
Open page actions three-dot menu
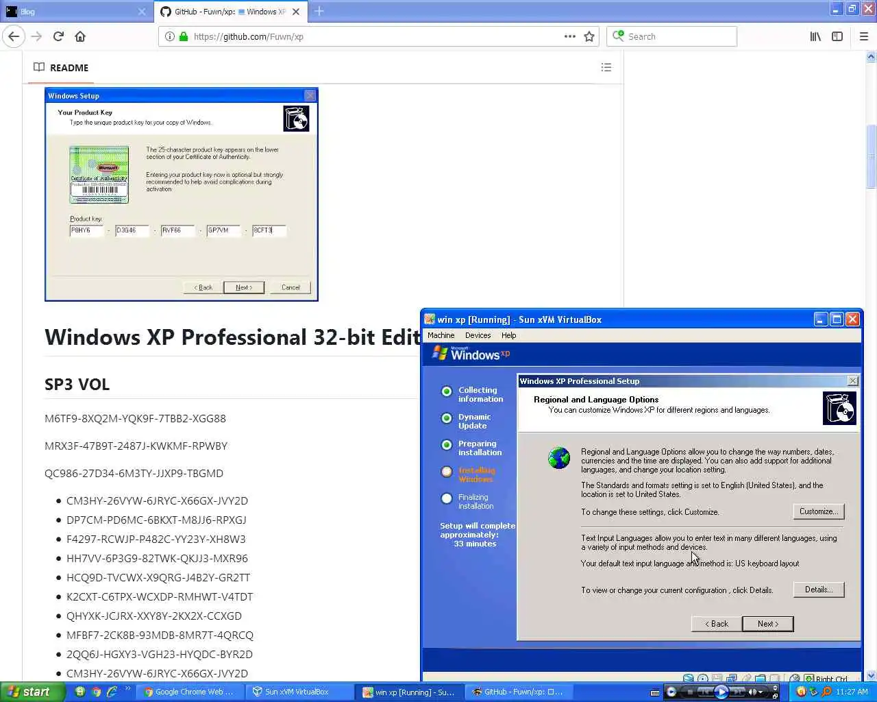(x=570, y=36)
